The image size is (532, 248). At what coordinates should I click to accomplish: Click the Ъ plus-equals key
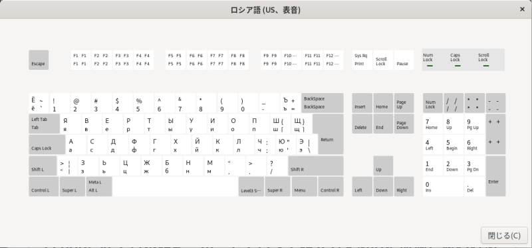click(291, 103)
